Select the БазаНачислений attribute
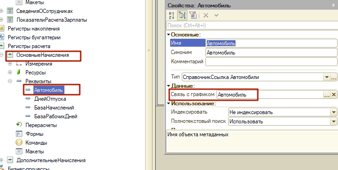The image size is (338, 170). (54, 108)
